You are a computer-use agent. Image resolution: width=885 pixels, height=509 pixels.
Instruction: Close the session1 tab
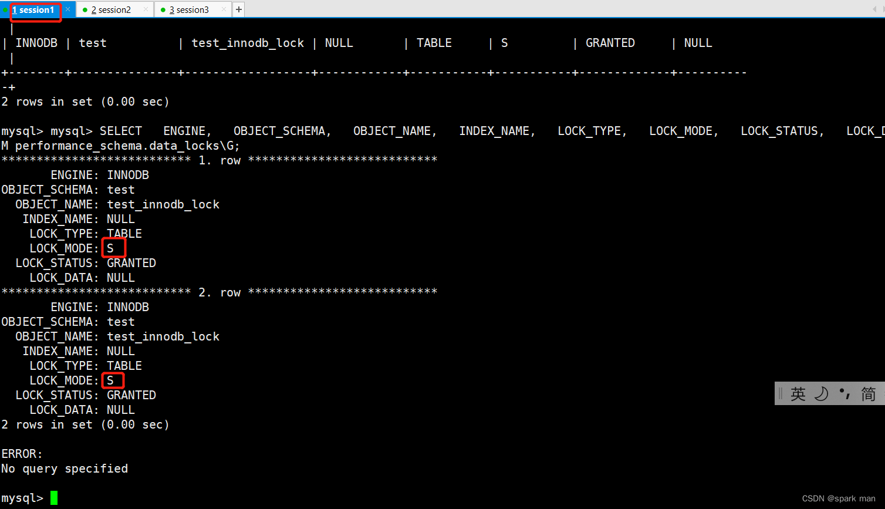click(68, 9)
